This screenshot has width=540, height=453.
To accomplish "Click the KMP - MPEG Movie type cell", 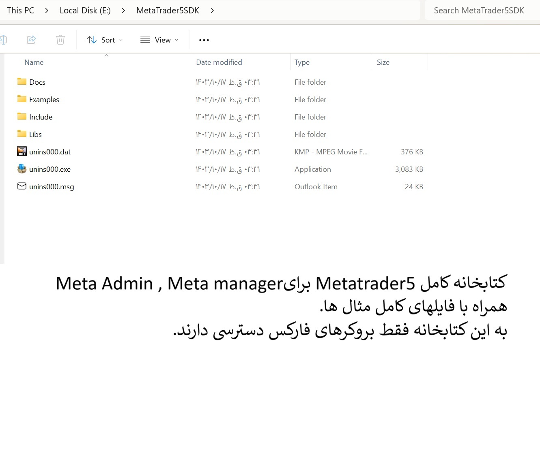I will [x=331, y=152].
